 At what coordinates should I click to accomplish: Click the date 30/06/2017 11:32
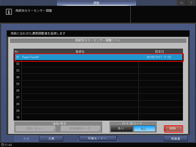coord(159,57)
